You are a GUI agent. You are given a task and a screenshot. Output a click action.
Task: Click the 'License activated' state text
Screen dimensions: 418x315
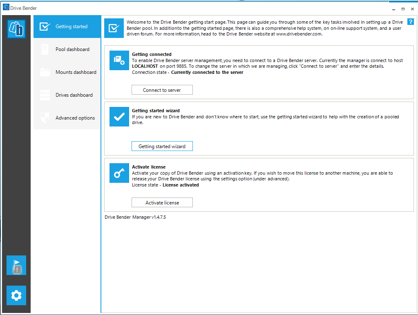(181, 185)
